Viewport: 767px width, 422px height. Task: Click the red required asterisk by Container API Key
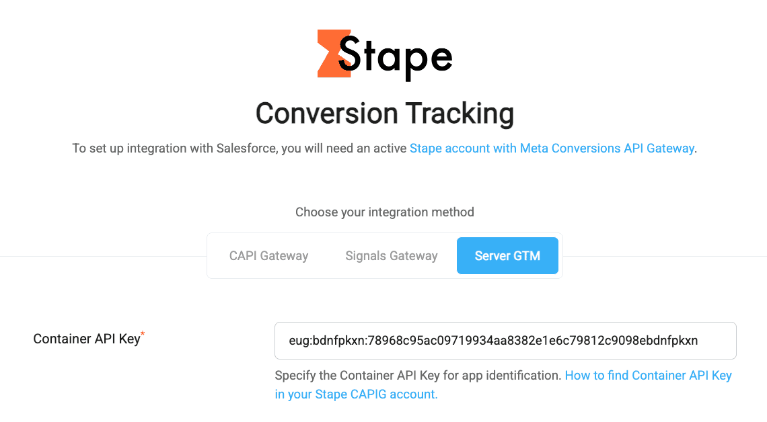(143, 334)
